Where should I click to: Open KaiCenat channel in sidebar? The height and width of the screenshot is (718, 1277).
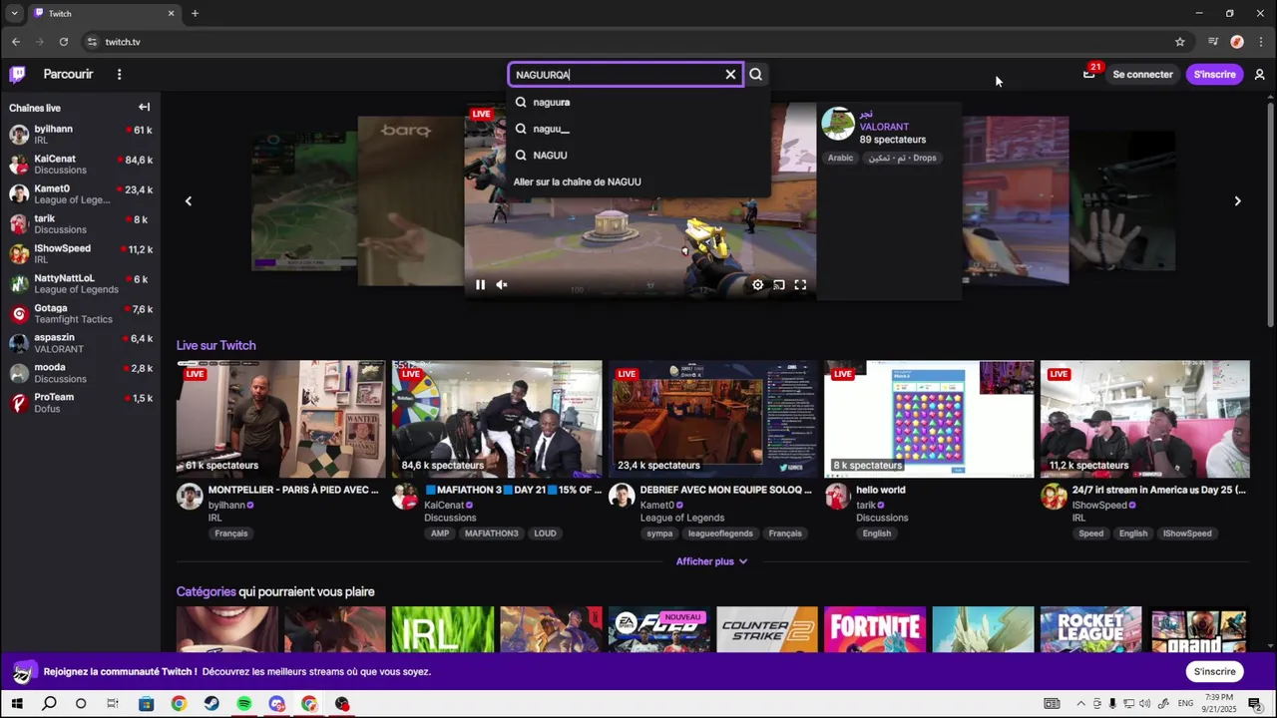81,164
